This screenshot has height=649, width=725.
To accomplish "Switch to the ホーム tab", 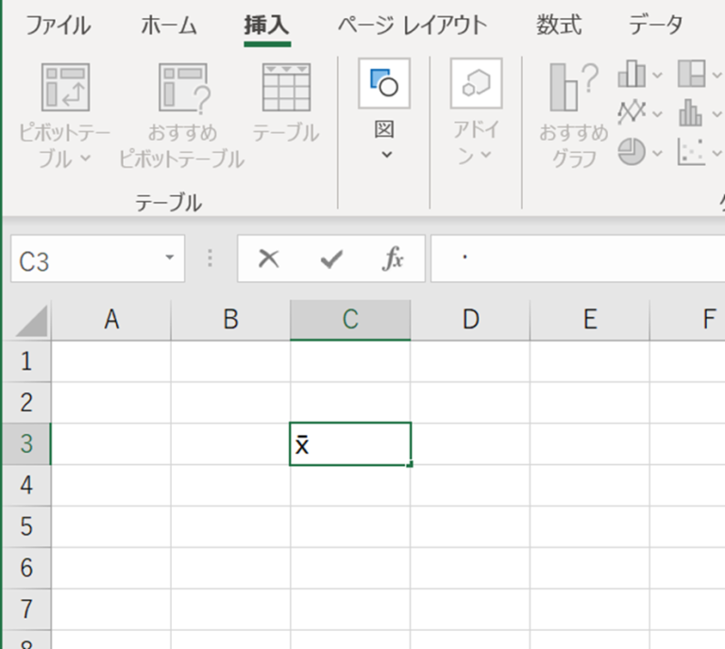I will tap(169, 25).
